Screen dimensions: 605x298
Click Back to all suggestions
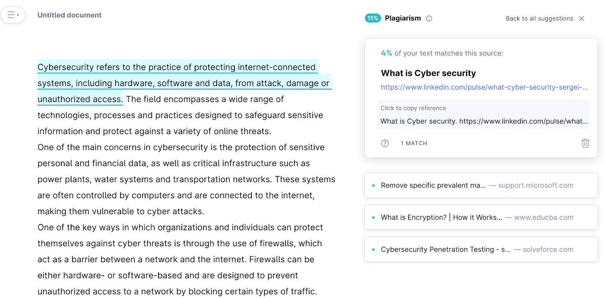(539, 19)
